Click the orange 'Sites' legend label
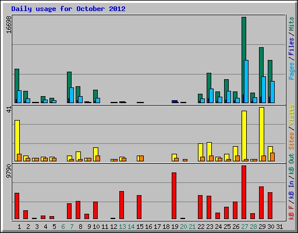Viewport: 298px width, 233px height. coord(291,141)
